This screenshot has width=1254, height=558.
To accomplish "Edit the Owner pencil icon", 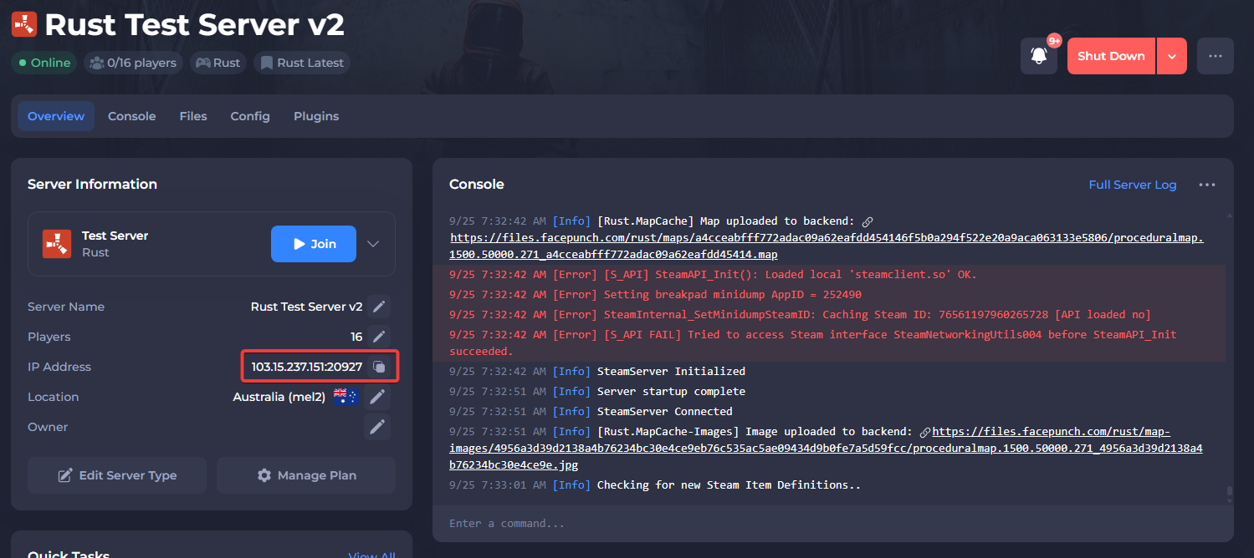I will point(378,427).
